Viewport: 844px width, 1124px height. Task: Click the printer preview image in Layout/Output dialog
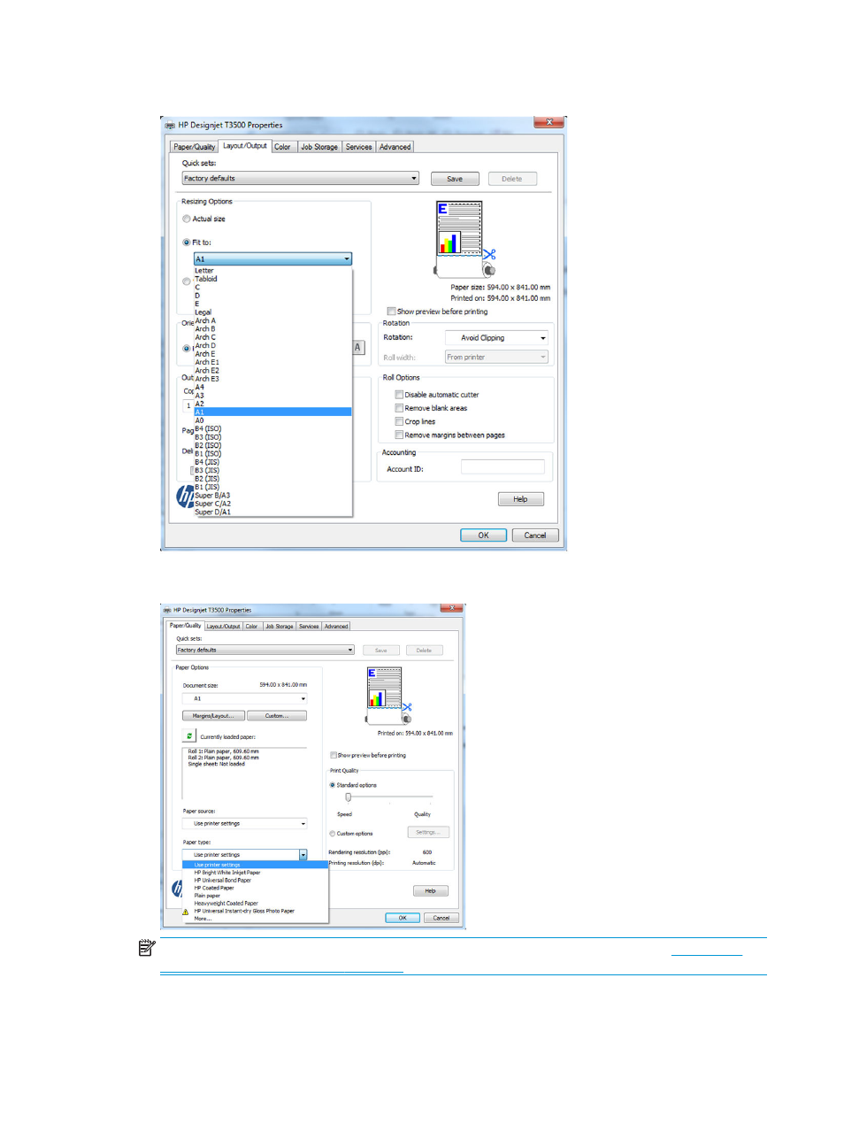[x=465, y=239]
